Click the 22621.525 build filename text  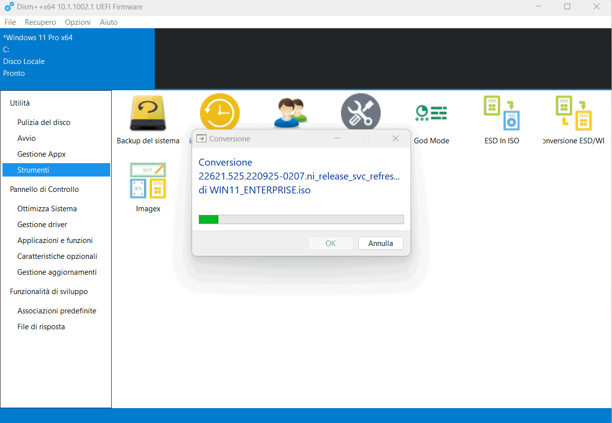pyautogui.click(x=299, y=176)
